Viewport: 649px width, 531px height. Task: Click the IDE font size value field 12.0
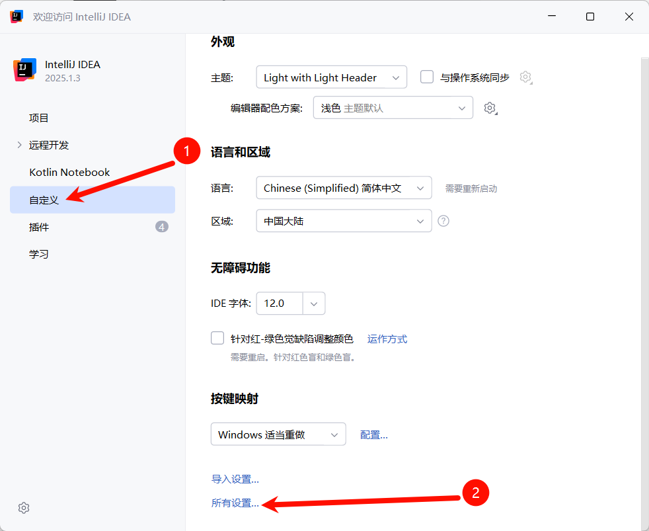click(x=280, y=304)
